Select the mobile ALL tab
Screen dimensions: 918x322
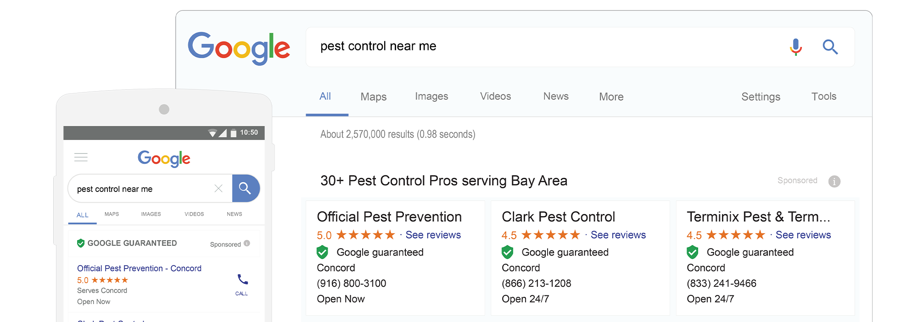pos(83,215)
